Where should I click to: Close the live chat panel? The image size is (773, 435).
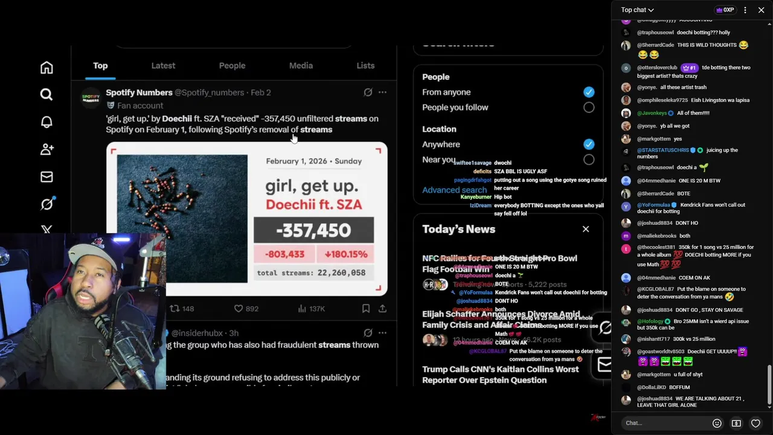(761, 10)
